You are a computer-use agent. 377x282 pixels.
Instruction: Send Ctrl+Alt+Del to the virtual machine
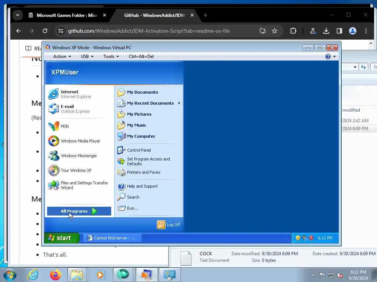coord(141,57)
